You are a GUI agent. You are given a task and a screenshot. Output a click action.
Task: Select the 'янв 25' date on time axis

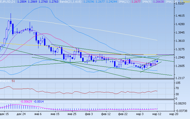coord(72,114)
